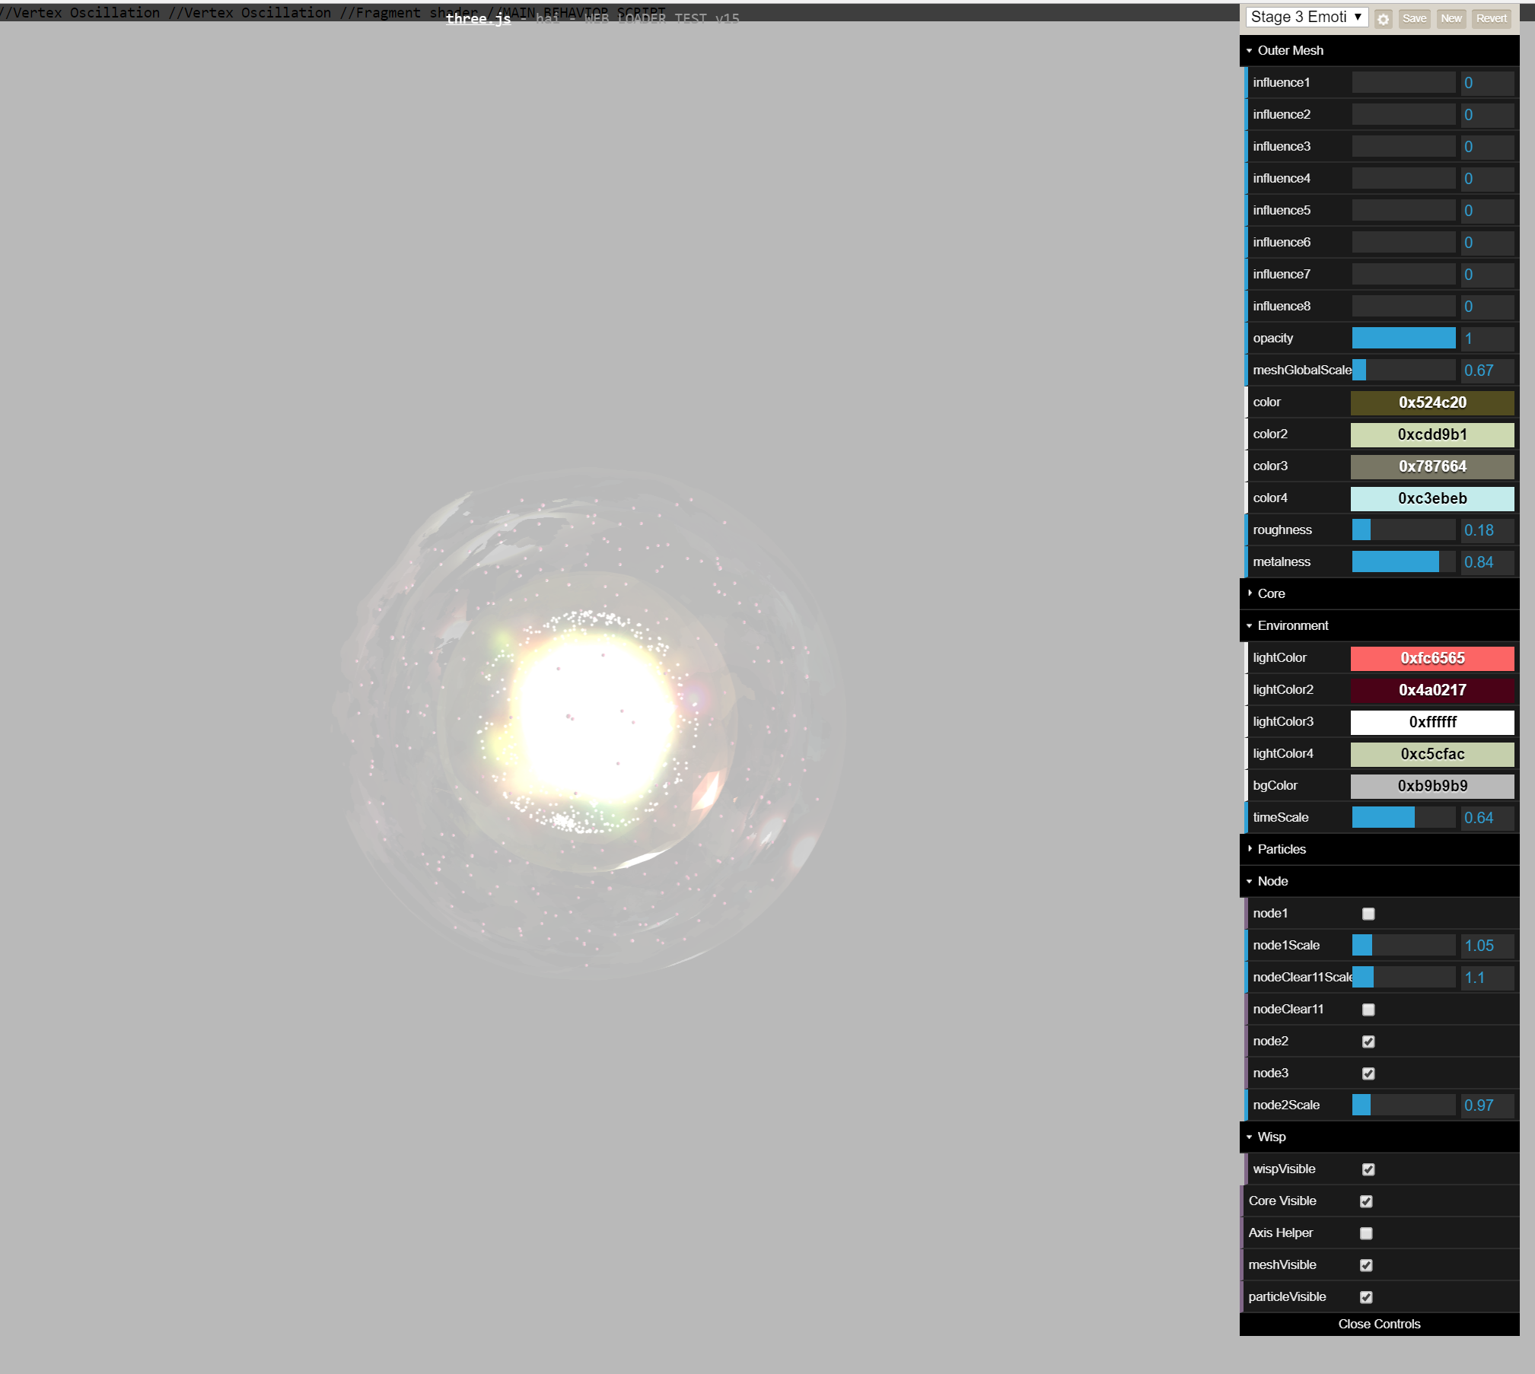The image size is (1535, 1374).
Task: Enable the Axis Helper checkbox
Action: 1366,1233
